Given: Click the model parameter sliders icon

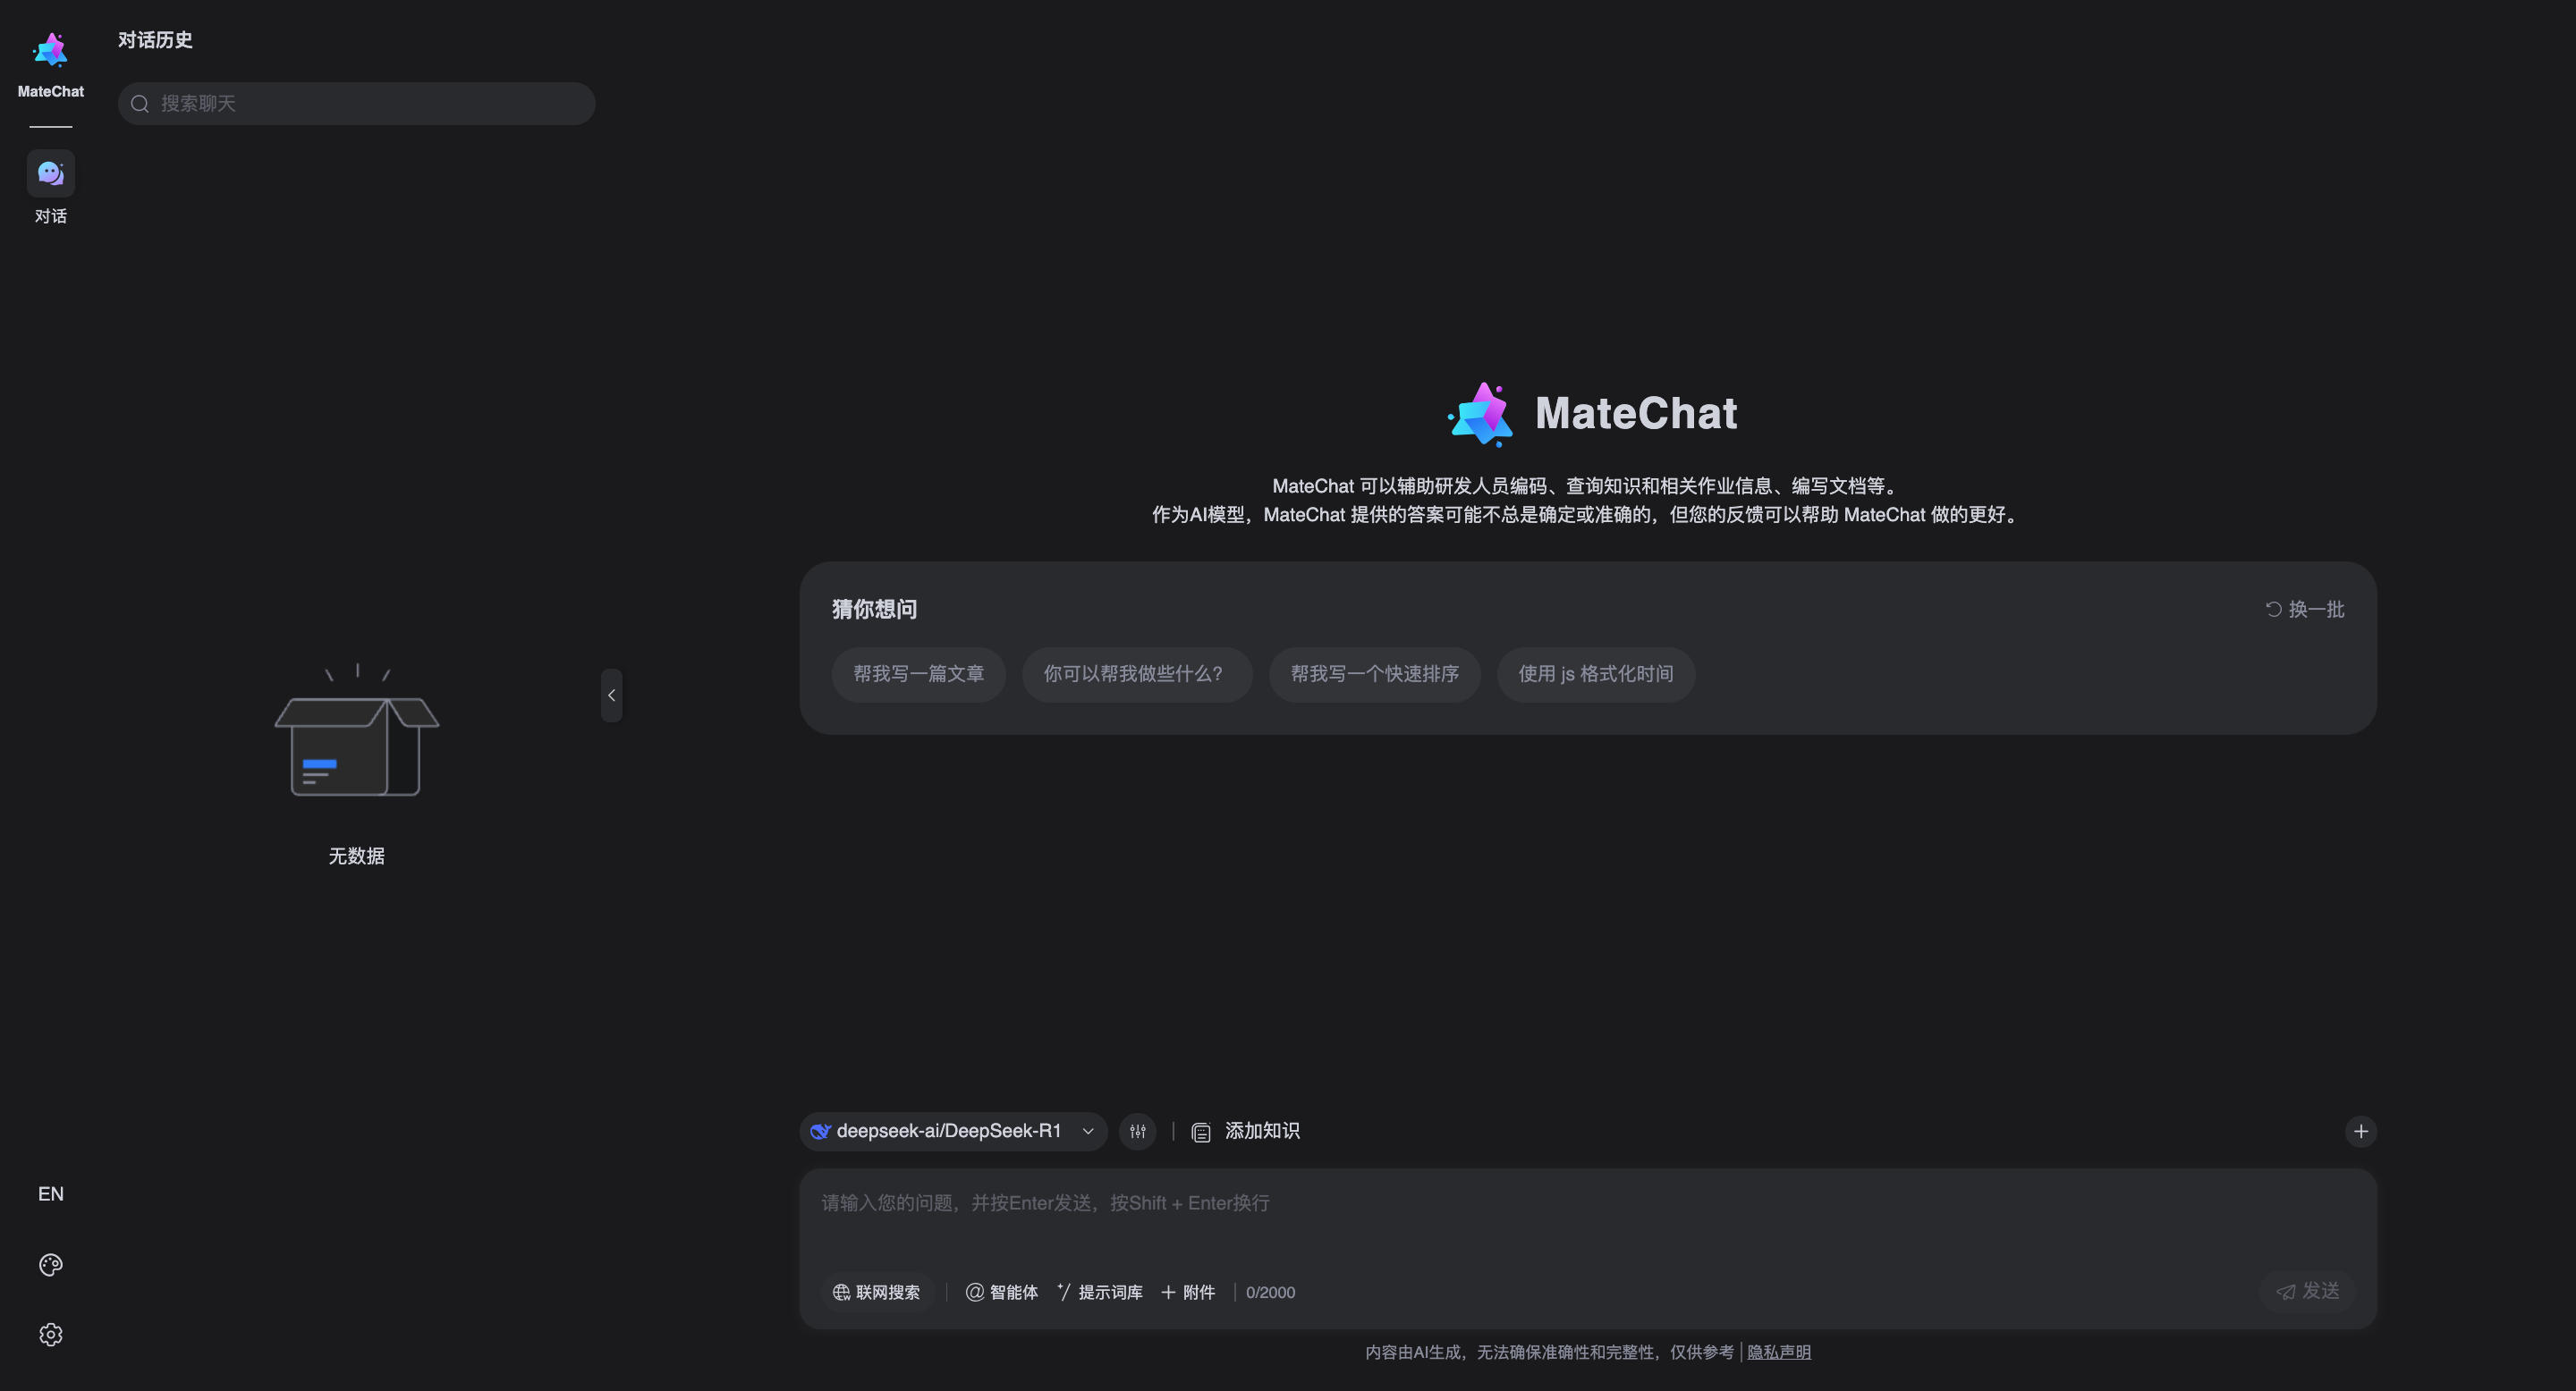Looking at the screenshot, I should click(1137, 1131).
